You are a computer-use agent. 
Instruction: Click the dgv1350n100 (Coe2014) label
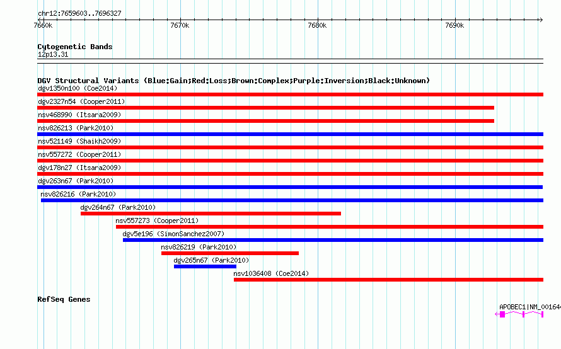coord(78,88)
